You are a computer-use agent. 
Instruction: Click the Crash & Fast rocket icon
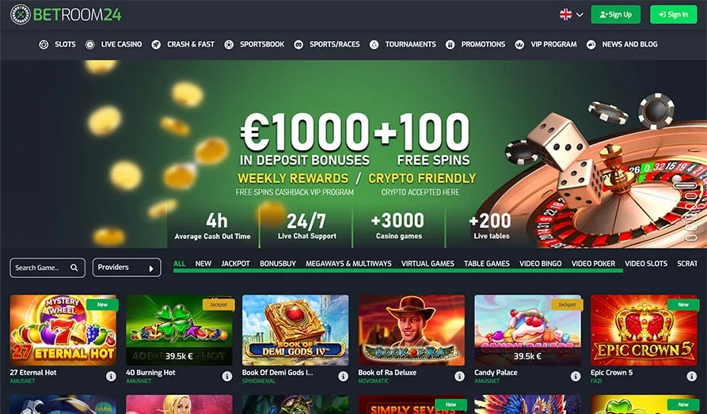[x=156, y=44]
